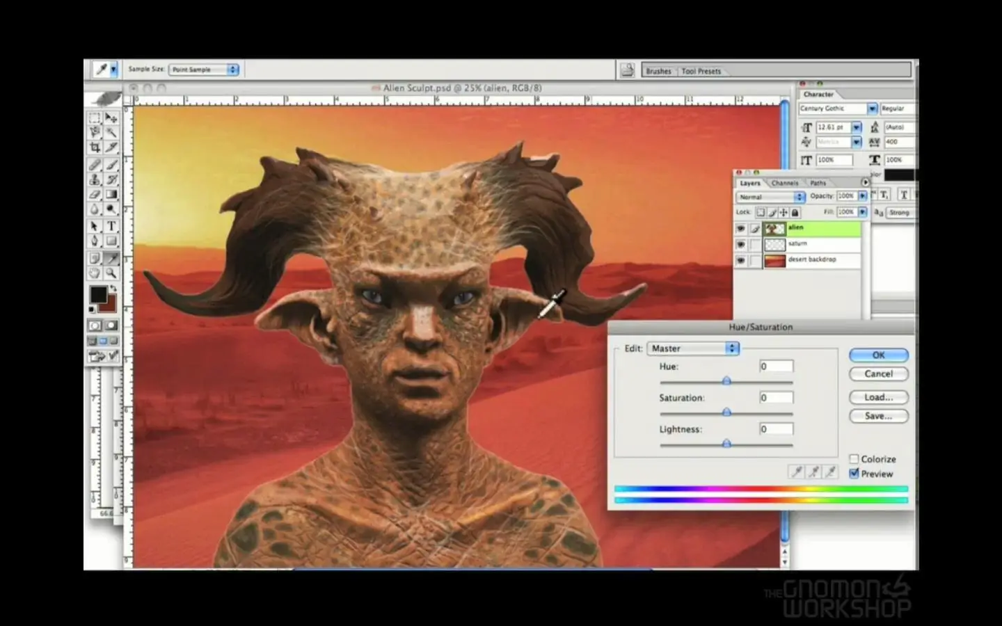
Task: Open the layer Fill slider arrow
Action: [x=863, y=211]
